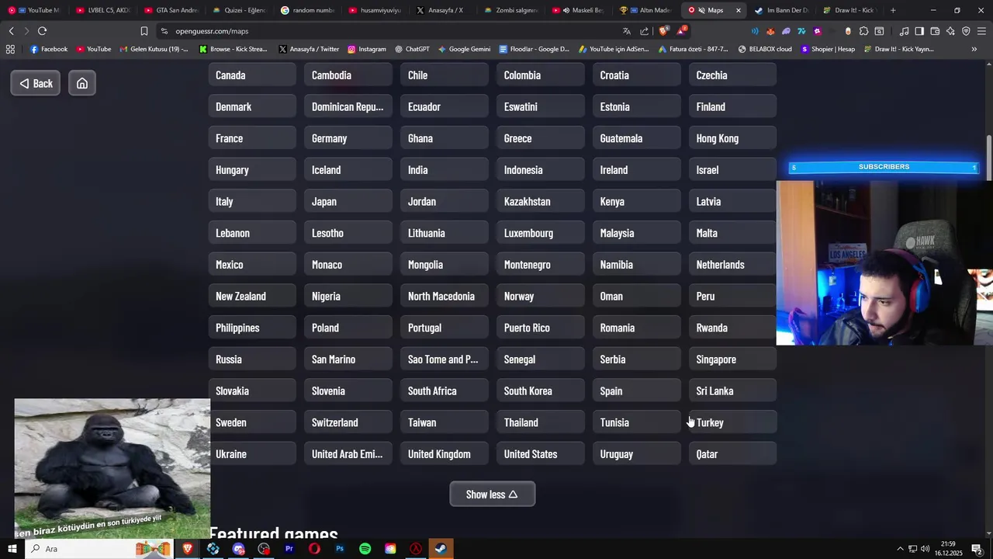Select the New Zealand map
Viewport: 993px width, 559px height.
tap(252, 296)
